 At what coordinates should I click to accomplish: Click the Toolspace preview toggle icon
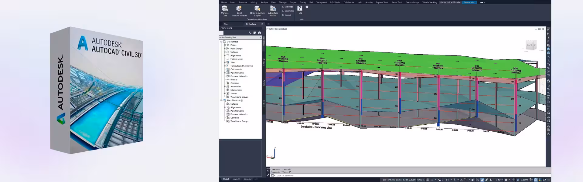click(x=250, y=33)
